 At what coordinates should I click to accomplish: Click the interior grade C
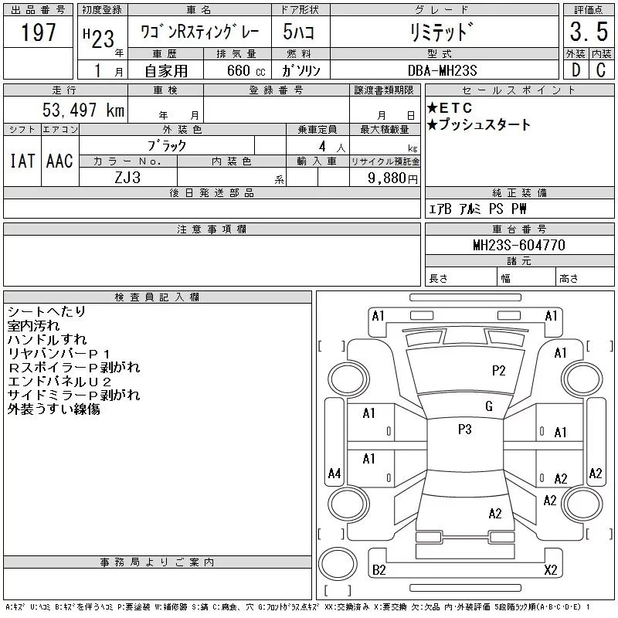tap(601, 70)
